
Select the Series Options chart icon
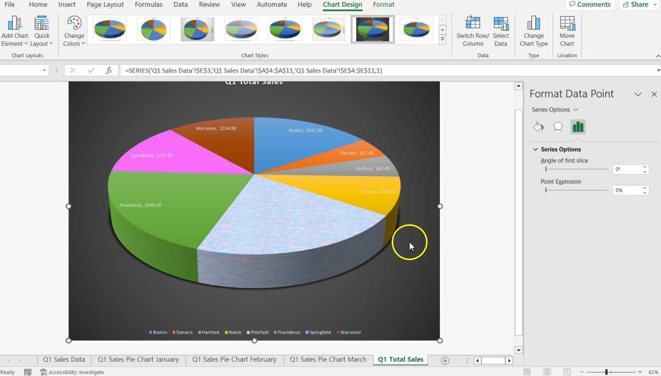578,127
